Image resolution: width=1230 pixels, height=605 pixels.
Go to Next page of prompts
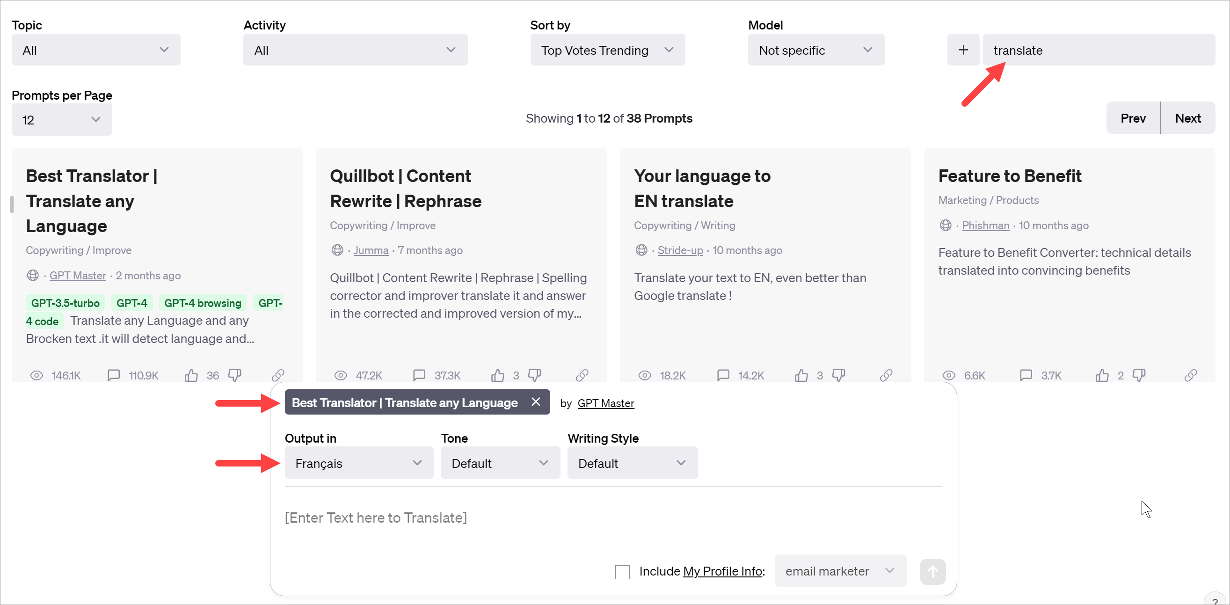(1187, 118)
